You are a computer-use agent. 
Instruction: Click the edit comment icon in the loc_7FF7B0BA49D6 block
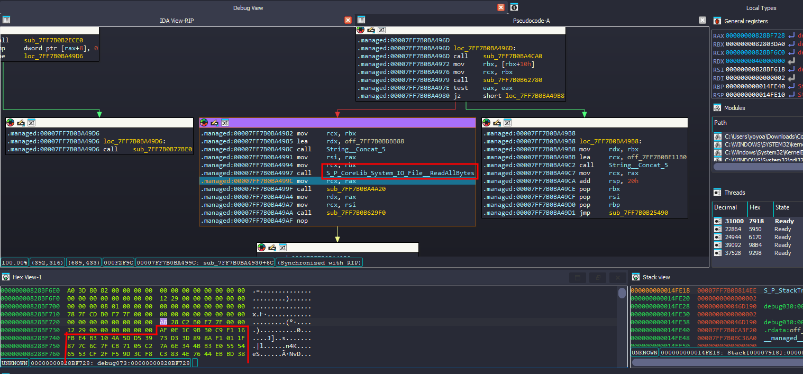pyautogui.click(x=22, y=123)
